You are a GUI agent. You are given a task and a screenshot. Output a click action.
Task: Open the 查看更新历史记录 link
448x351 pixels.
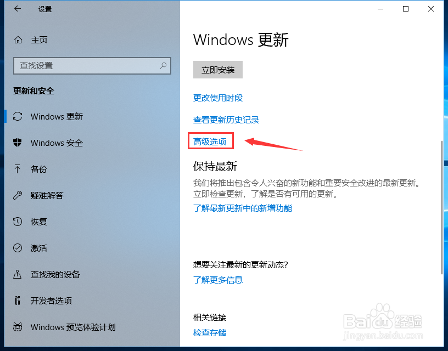tap(226, 120)
